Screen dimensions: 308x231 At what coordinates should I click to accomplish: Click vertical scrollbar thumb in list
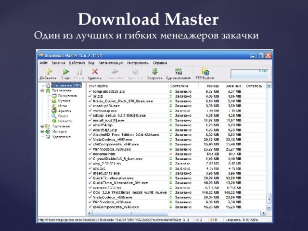(x=269, y=198)
